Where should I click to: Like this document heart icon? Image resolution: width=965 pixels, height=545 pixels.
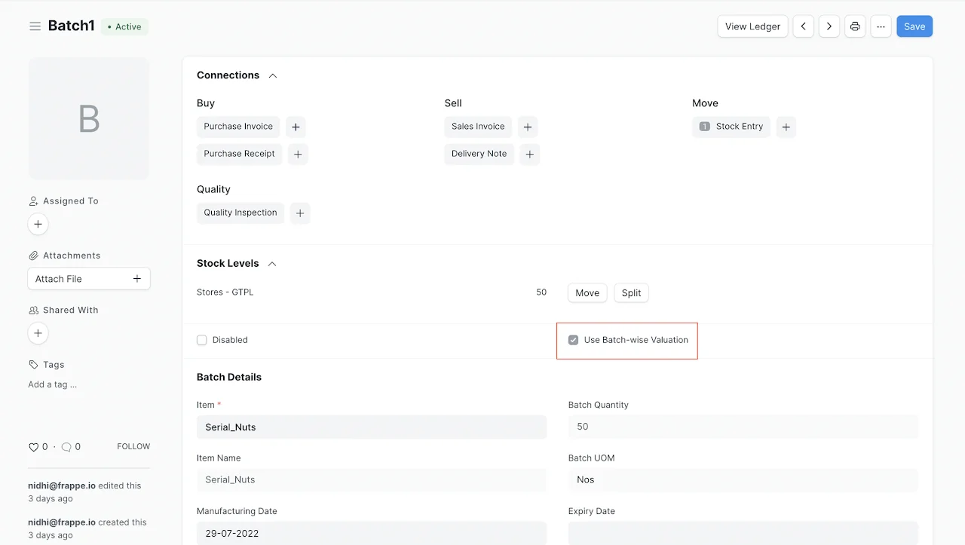(33, 447)
